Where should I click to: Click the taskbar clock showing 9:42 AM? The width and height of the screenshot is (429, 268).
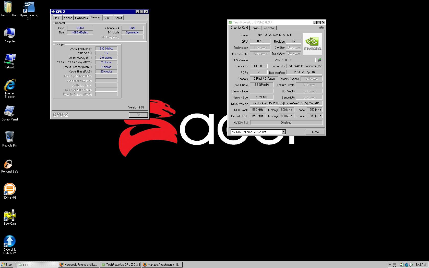[x=420, y=265]
